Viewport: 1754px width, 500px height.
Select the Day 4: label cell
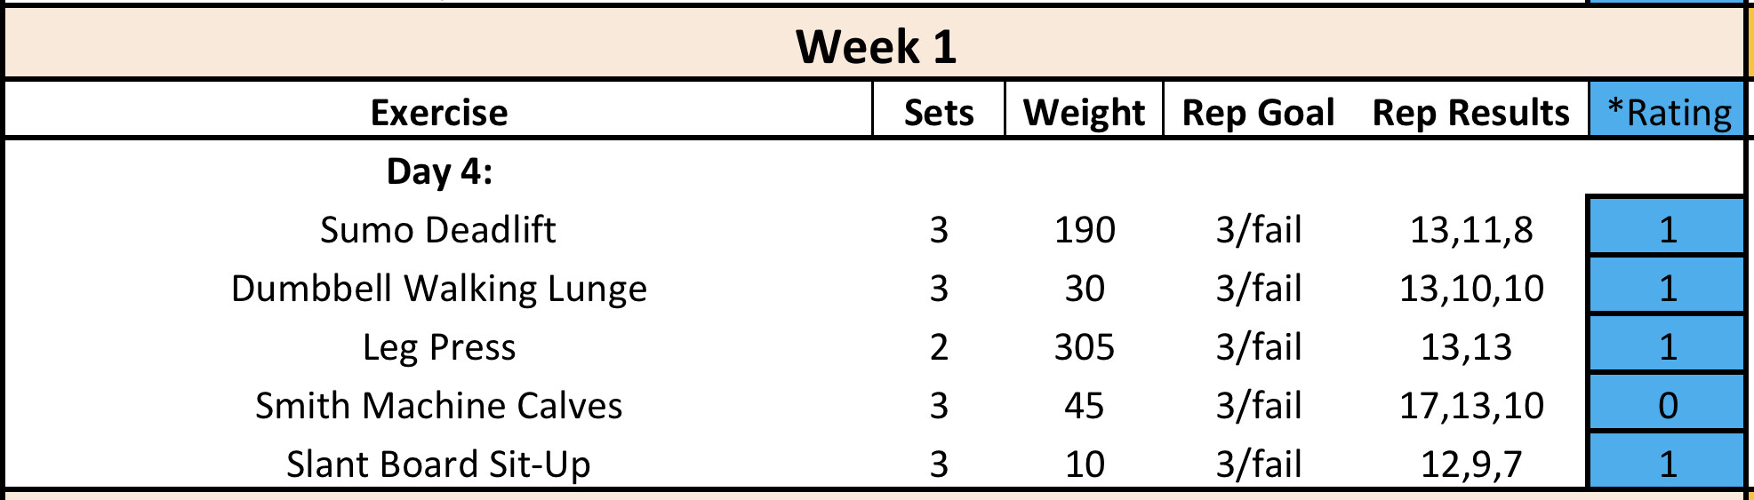(439, 171)
